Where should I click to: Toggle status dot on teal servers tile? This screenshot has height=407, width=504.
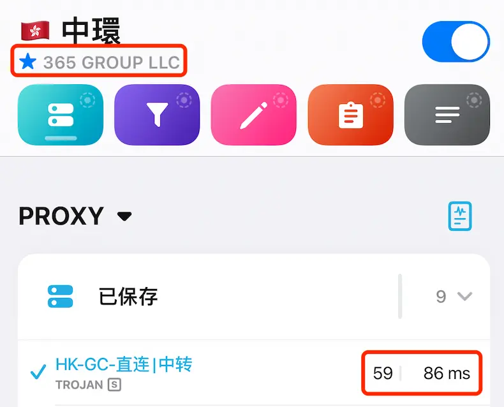pyautogui.click(x=87, y=100)
